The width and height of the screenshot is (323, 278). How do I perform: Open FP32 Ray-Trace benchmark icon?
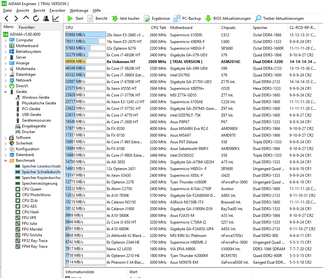[x=18, y=241]
